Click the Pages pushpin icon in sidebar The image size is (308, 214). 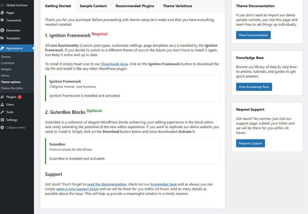[2, 13]
